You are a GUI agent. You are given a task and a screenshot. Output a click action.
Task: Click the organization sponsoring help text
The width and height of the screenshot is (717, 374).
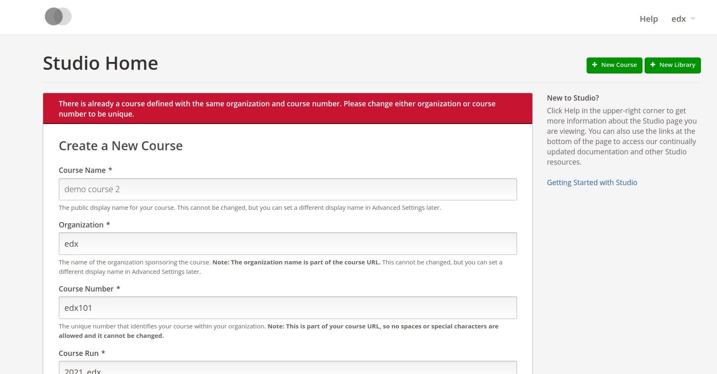tap(281, 267)
